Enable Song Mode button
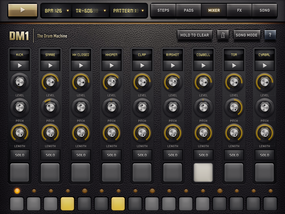285x214 pixels. (247, 35)
